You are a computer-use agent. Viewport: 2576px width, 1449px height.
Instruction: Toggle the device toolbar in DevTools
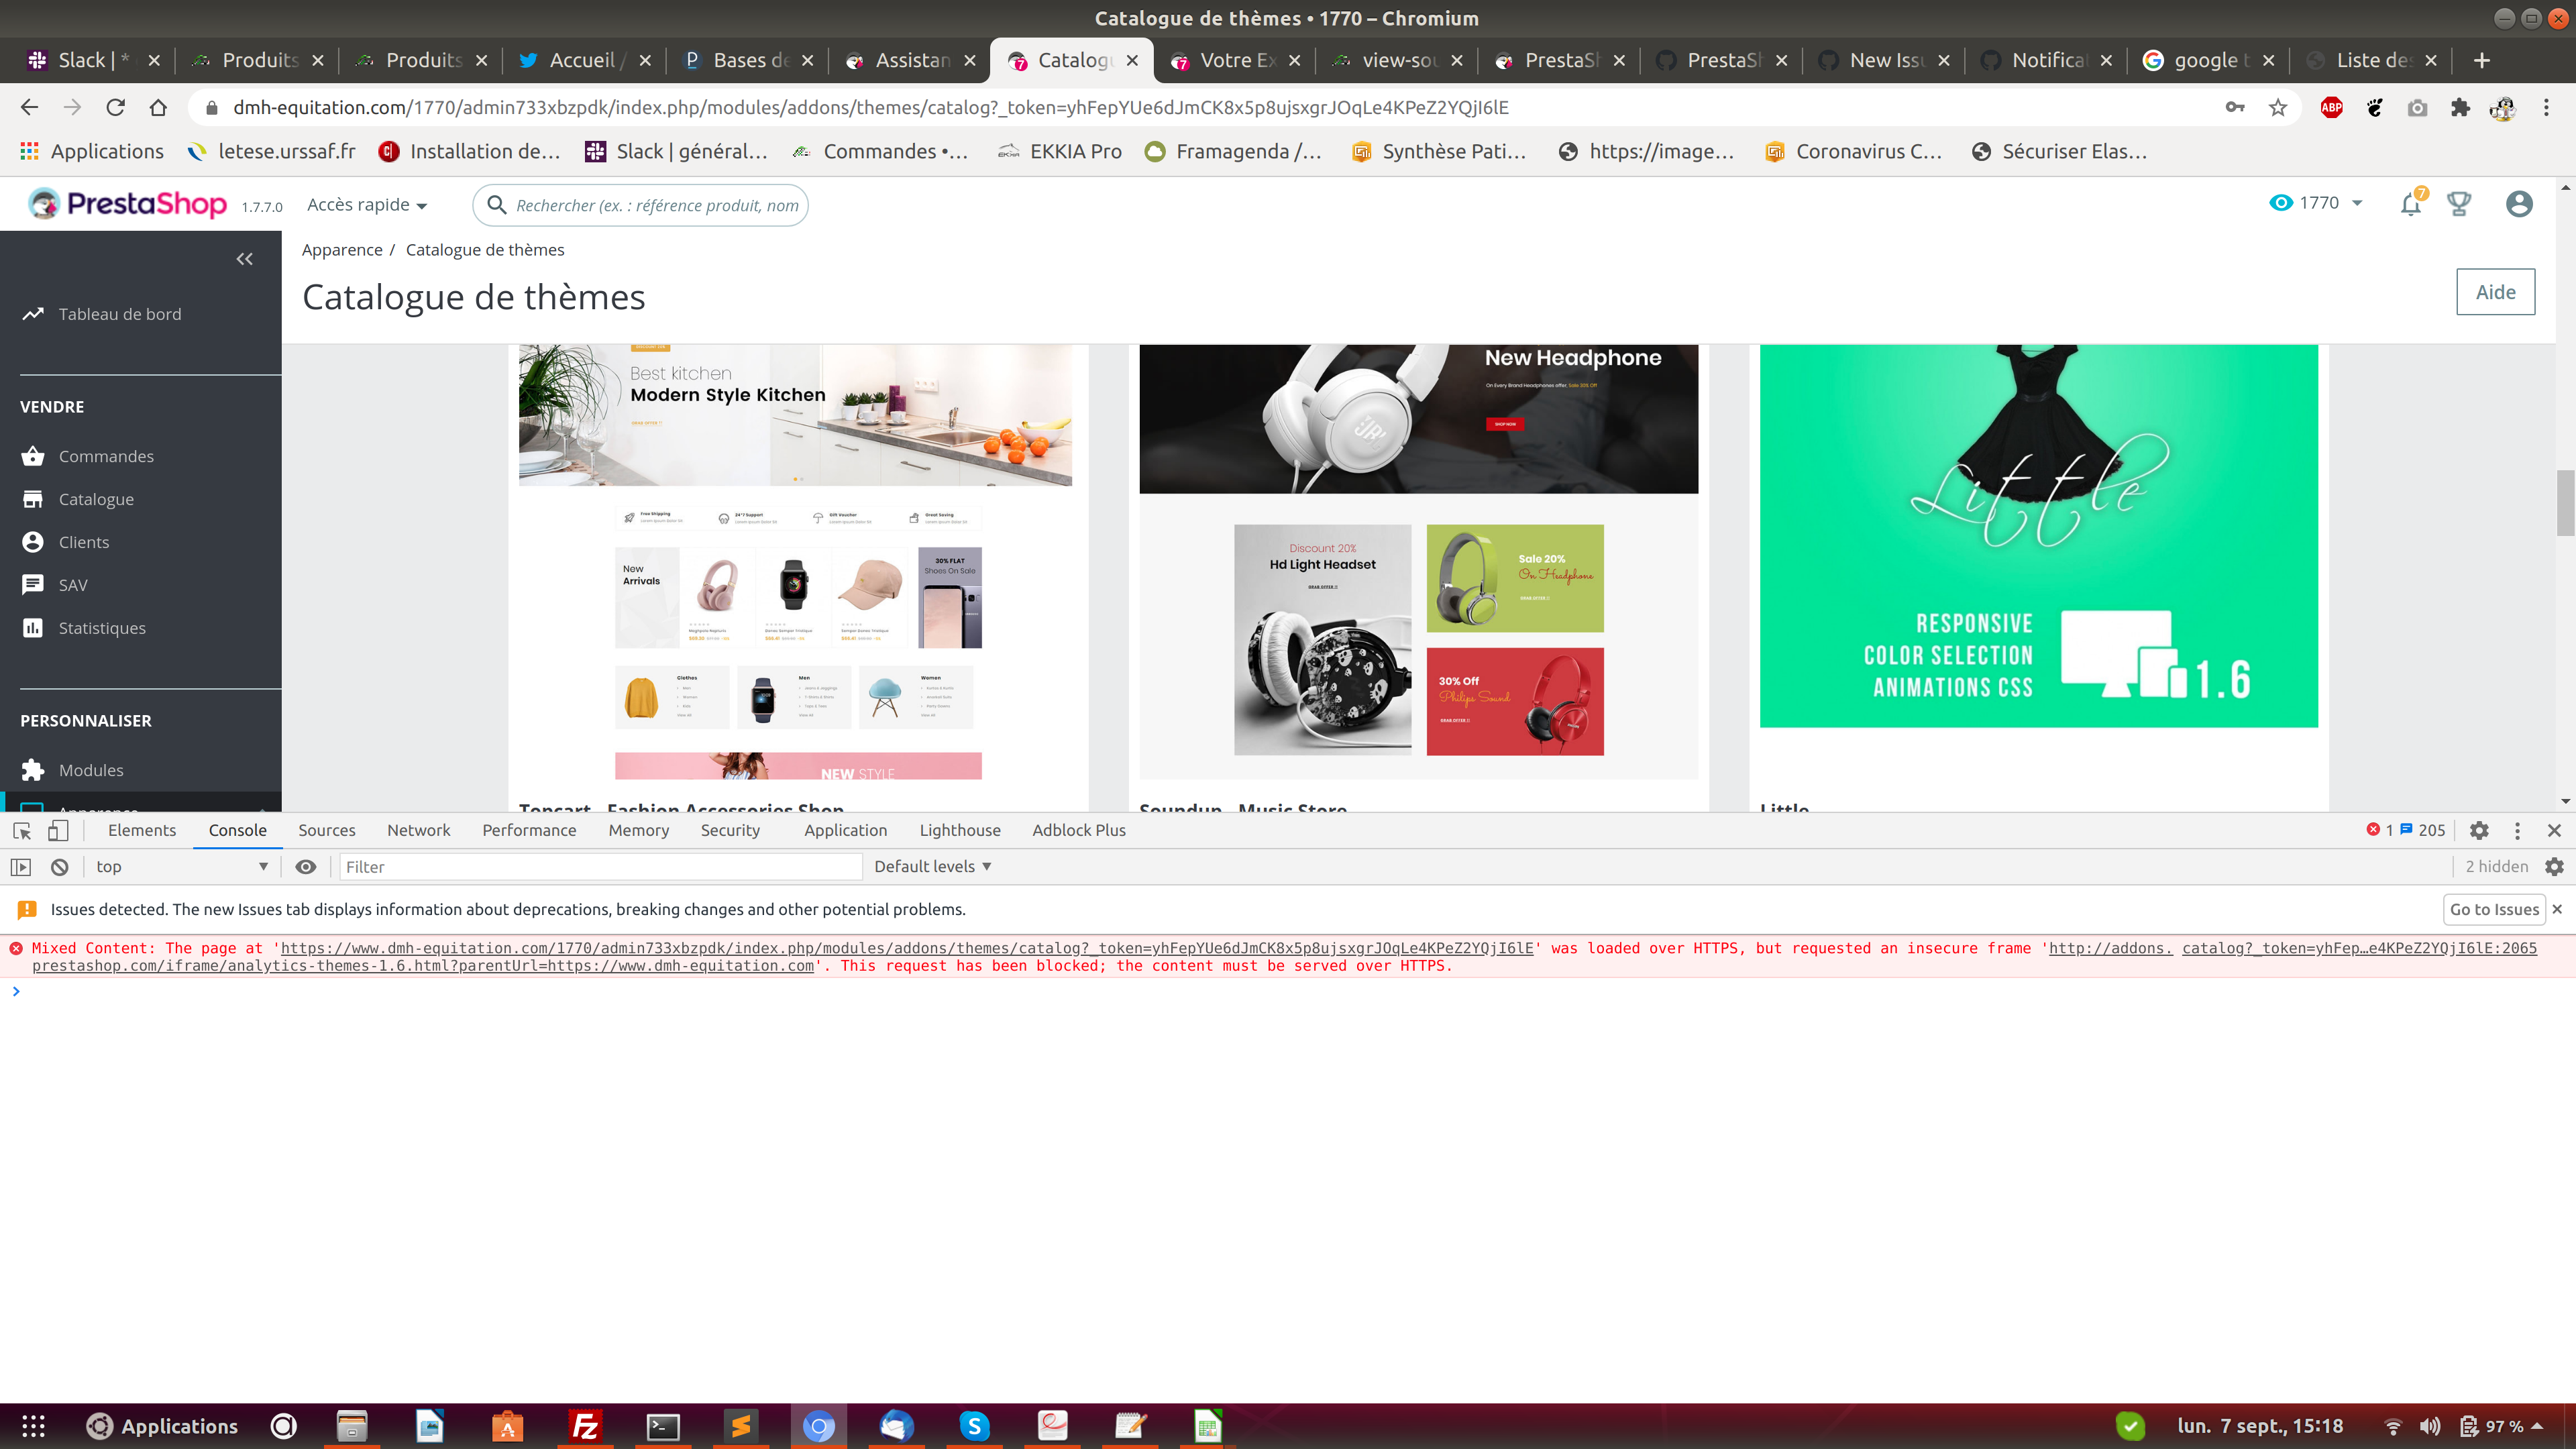[x=58, y=830]
